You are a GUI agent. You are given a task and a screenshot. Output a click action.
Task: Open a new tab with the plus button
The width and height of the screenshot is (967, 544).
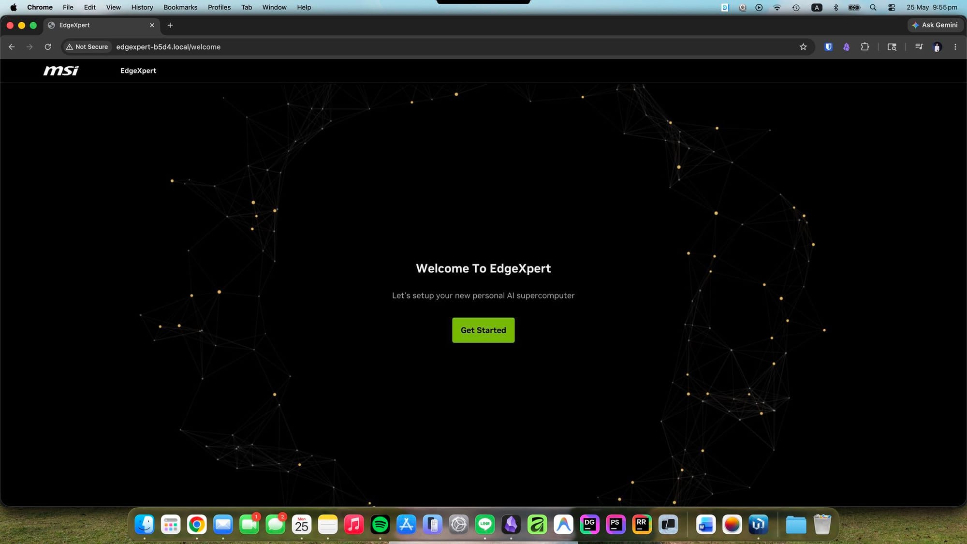pos(170,25)
